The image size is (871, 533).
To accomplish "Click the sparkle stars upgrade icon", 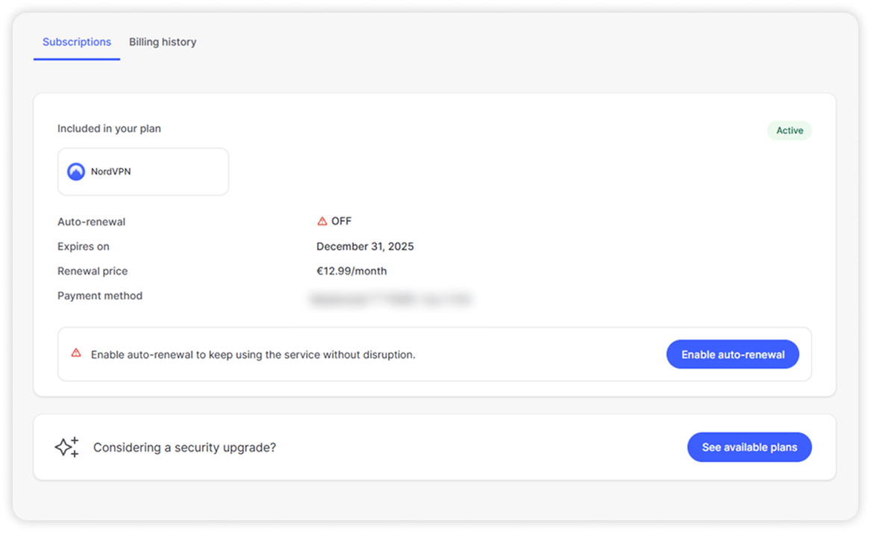I will pos(66,447).
